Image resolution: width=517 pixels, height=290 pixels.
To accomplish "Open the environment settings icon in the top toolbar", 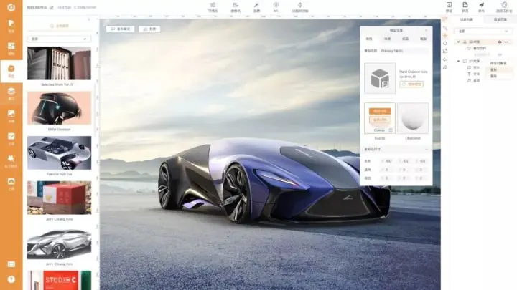I will pyautogui.click(x=213, y=6).
